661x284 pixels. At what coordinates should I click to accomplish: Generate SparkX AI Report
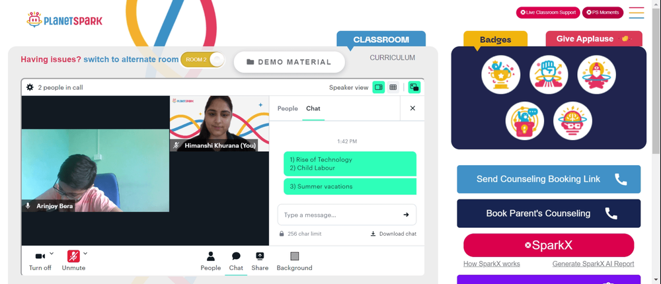(x=593, y=264)
